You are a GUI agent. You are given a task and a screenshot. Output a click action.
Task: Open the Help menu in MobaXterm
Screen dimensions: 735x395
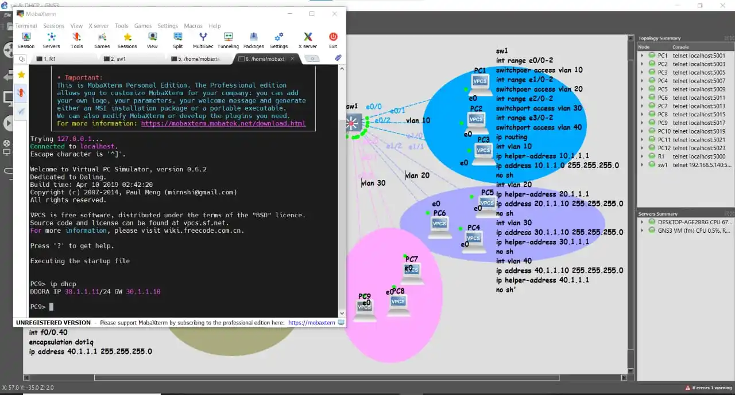tap(215, 26)
